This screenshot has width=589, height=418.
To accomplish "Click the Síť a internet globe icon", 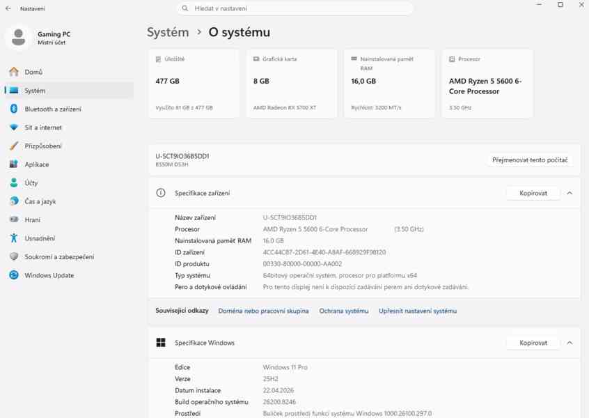I will click(14, 127).
